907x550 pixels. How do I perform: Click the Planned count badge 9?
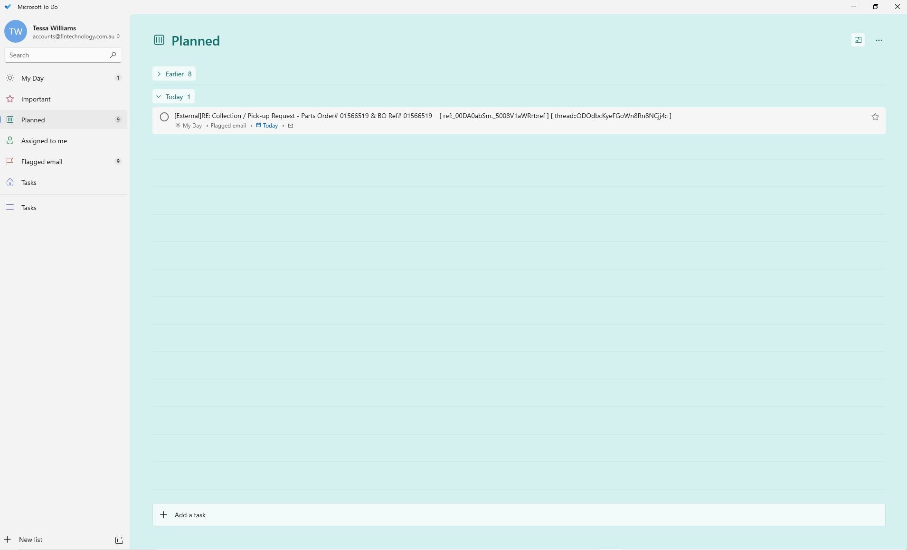pyautogui.click(x=118, y=120)
